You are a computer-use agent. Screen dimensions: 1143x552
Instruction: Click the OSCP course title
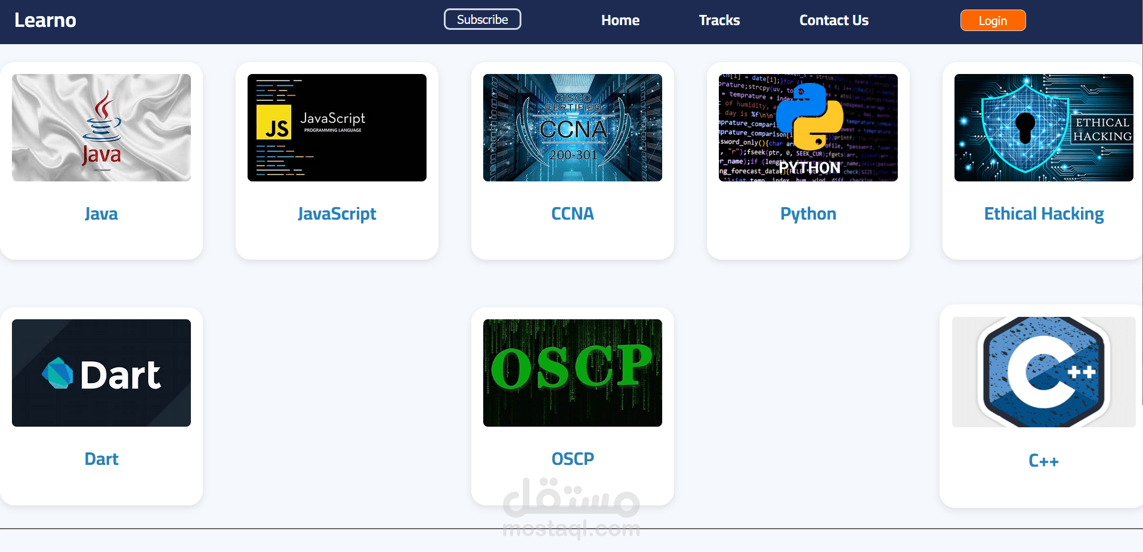click(573, 459)
